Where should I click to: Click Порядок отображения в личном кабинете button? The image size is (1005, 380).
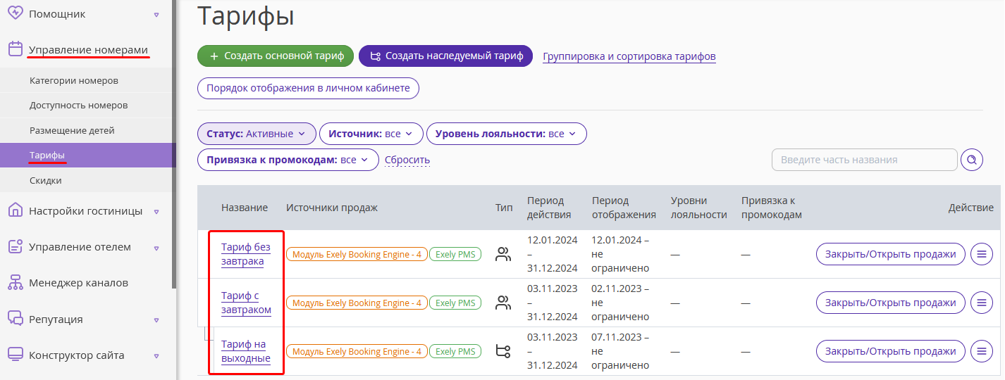(x=309, y=89)
